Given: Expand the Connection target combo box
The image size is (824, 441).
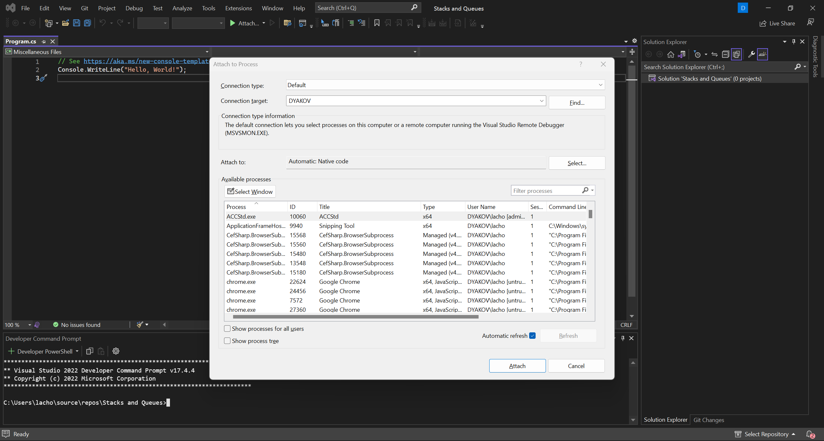Looking at the screenshot, I should point(541,101).
